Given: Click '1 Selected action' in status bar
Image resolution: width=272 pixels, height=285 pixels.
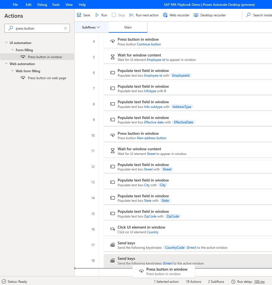Looking at the screenshot, I should point(166,282).
